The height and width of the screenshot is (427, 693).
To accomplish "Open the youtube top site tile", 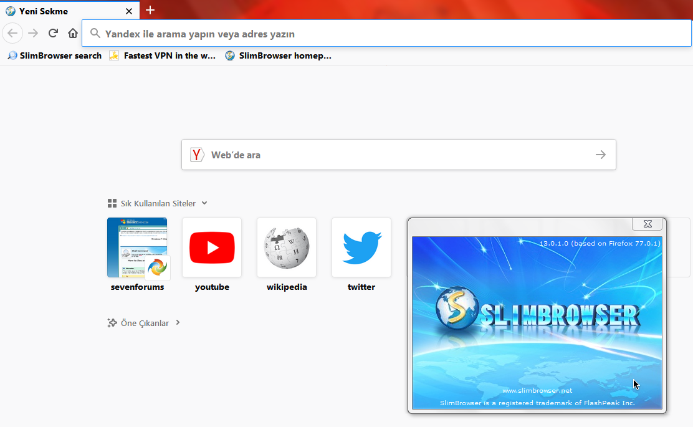I will coord(212,247).
